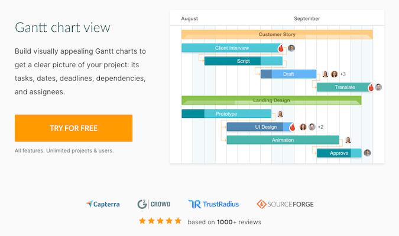Open the TrustRadius logo link
Screen dimensions: 399x236
click(x=213, y=204)
